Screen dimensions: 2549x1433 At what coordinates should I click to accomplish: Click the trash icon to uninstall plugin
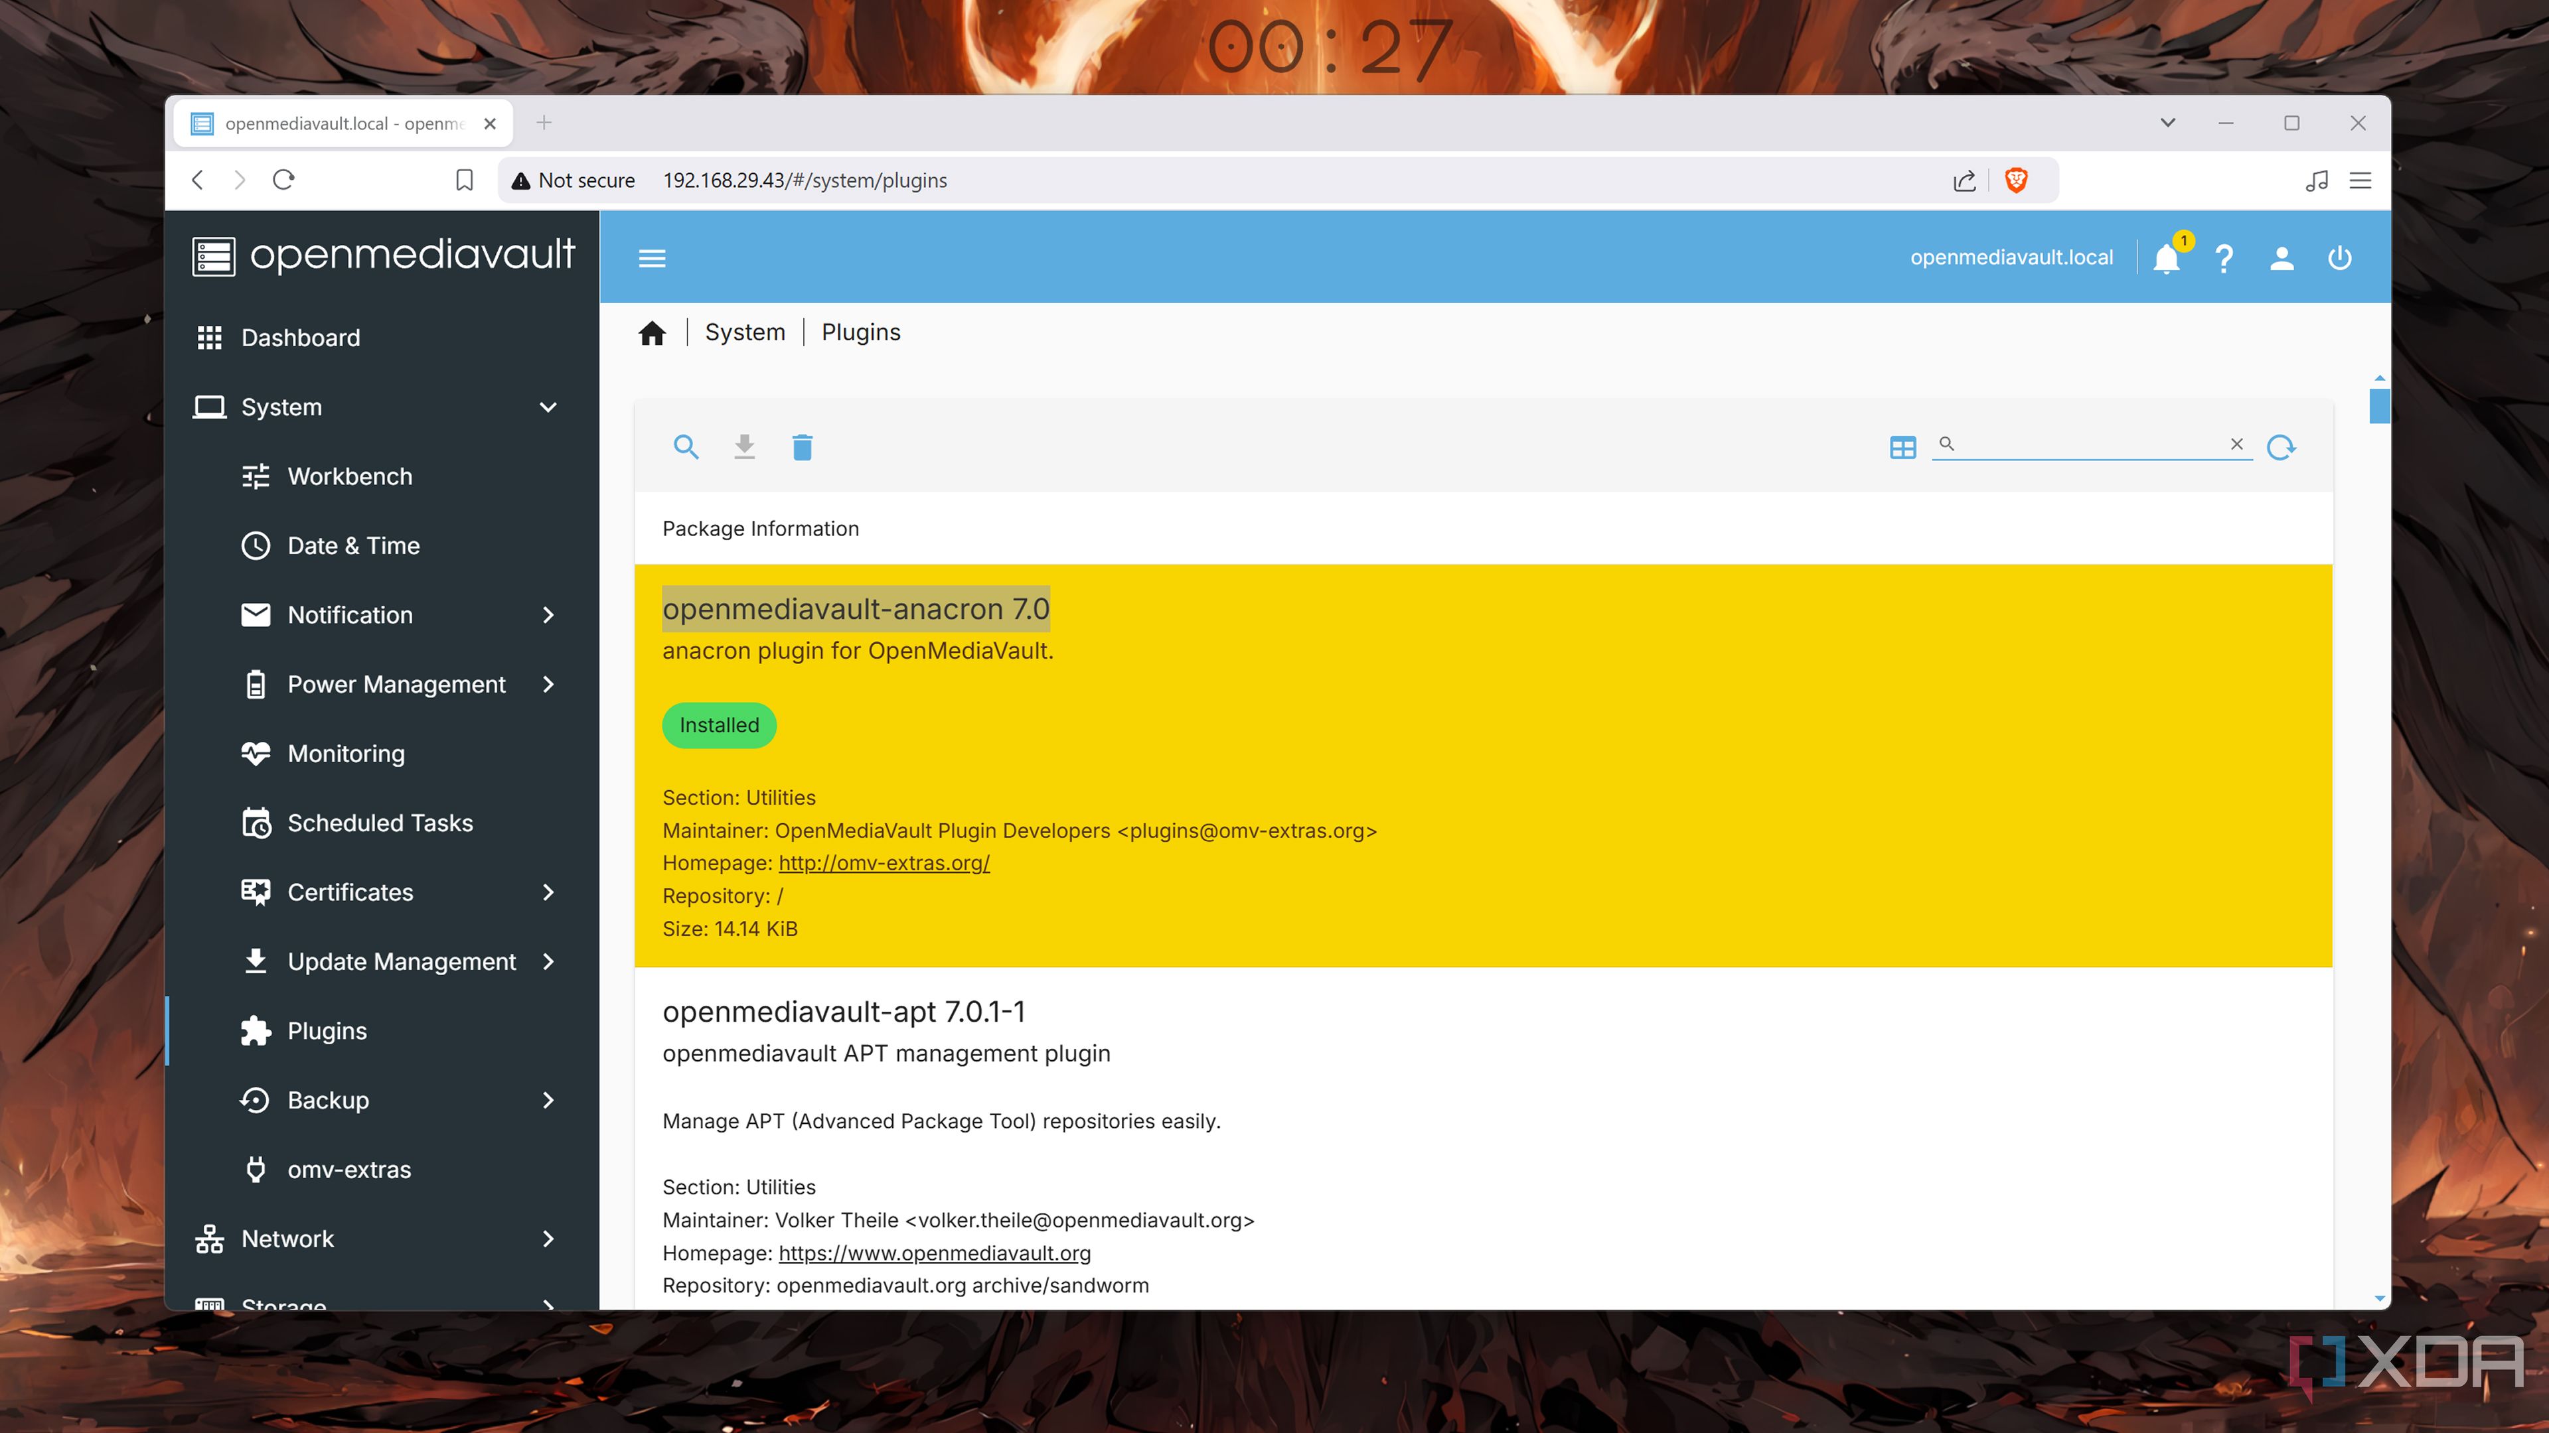click(x=803, y=447)
